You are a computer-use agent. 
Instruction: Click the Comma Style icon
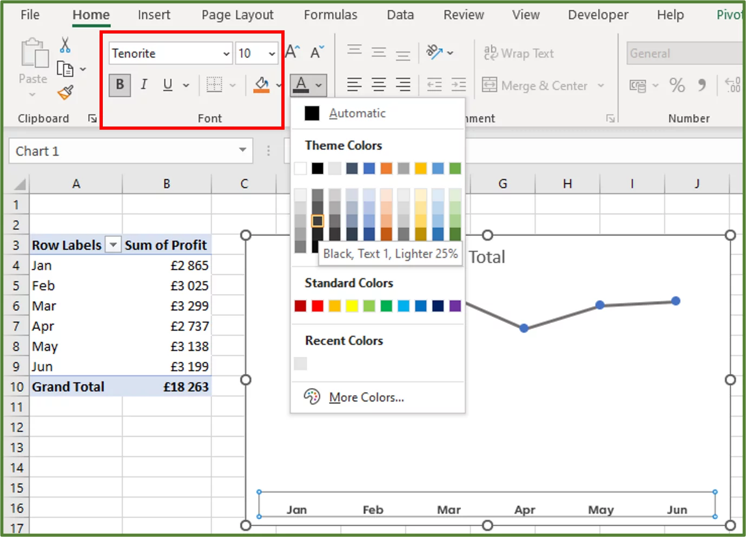pyautogui.click(x=702, y=85)
